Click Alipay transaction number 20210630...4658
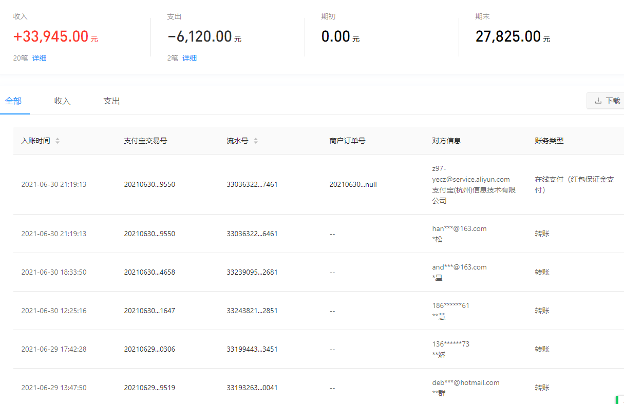Viewport: 624px width, 404px height. click(149, 272)
